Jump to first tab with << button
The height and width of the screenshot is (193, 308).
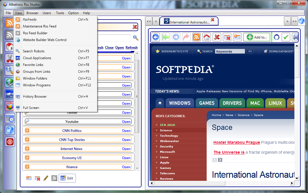[x=149, y=21]
